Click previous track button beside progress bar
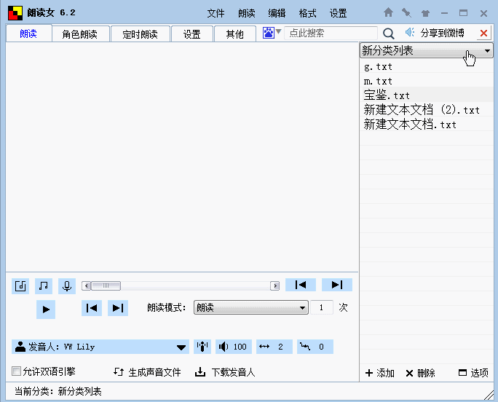 coord(301,285)
